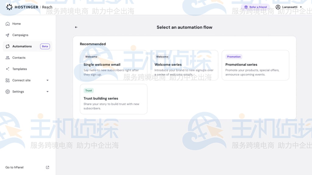
Task: Click 'Share your story to build trust' text
Action: pos(111,106)
